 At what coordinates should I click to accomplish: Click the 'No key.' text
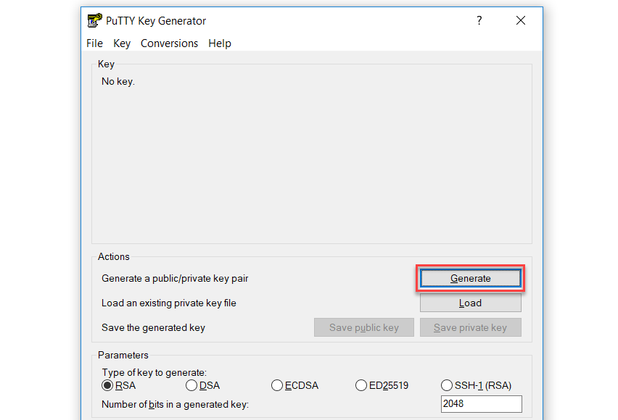tap(118, 82)
